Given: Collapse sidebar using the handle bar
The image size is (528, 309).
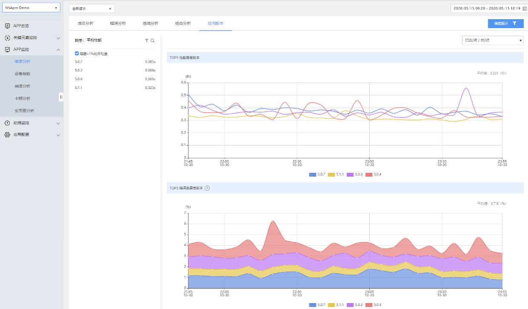Looking at the screenshot, I should pos(61,97).
